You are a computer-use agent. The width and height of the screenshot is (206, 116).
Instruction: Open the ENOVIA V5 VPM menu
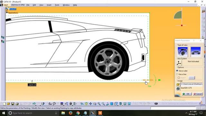pos(18,5)
